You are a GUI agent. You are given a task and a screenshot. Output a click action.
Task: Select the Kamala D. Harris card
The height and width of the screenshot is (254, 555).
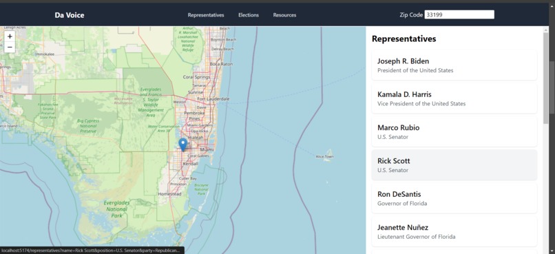click(454, 98)
